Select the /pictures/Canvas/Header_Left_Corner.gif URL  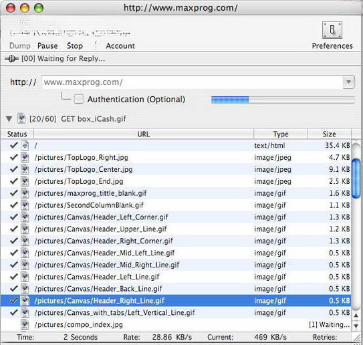tap(101, 217)
